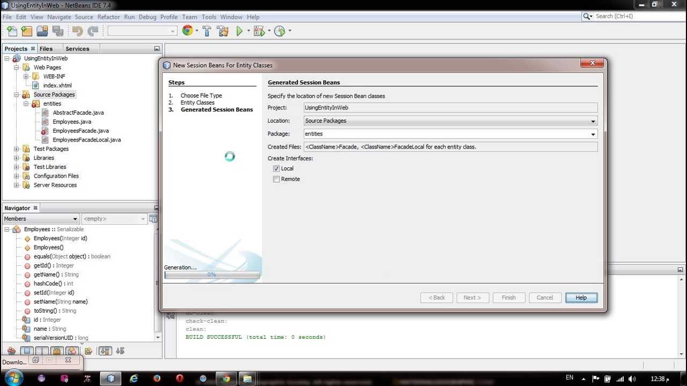The image size is (687, 386).
Task: Toggle Show Static Members filter in Navigator
Action: [x=42, y=351]
